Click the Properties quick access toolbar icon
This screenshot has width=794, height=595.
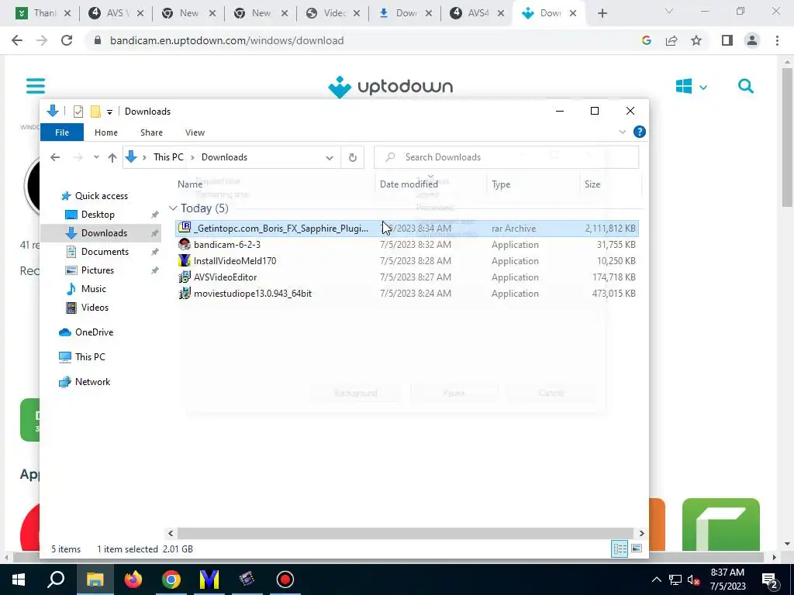pyautogui.click(x=78, y=112)
